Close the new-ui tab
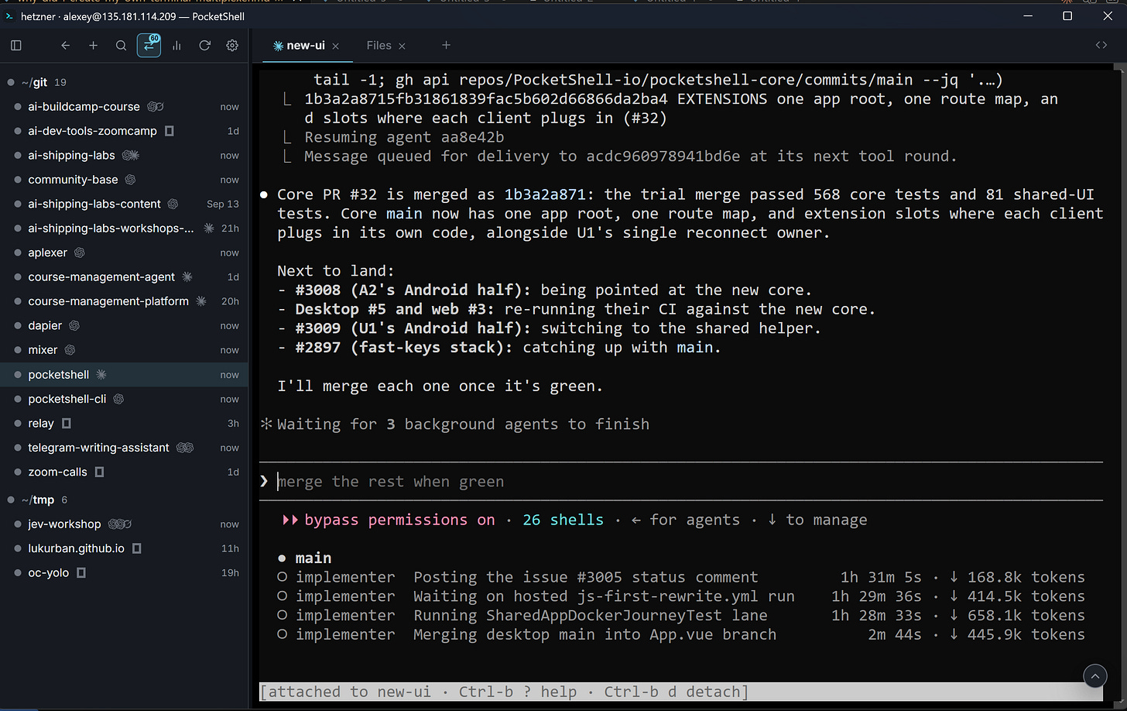Viewport: 1127px width, 711px height. pyautogui.click(x=336, y=46)
